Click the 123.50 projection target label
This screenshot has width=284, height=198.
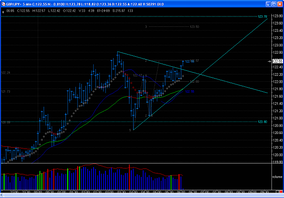(194, 27)
